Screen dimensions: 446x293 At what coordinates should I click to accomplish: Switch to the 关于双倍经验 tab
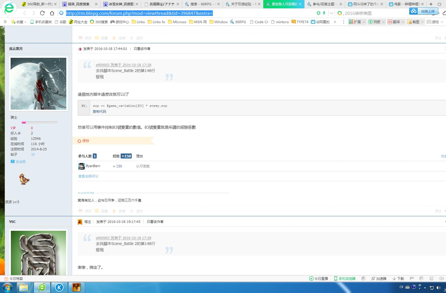click(x=243, y=4)
